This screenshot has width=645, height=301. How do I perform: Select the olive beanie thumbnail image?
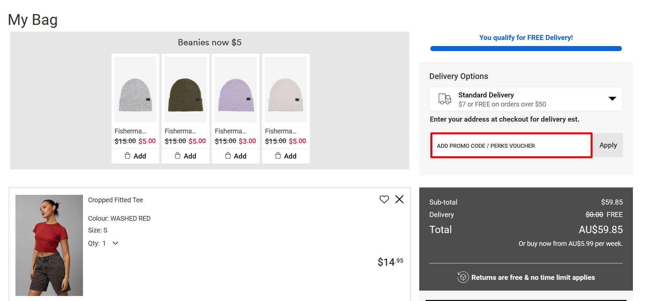(x=185, y=89)
